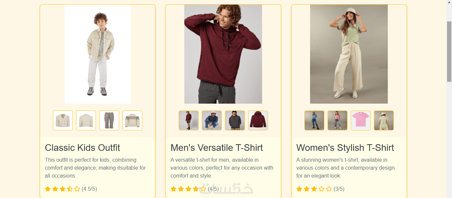452x198 pixels.
Task: Select the double-breasted cream jacket thumbnail
Action: point(63,120)
